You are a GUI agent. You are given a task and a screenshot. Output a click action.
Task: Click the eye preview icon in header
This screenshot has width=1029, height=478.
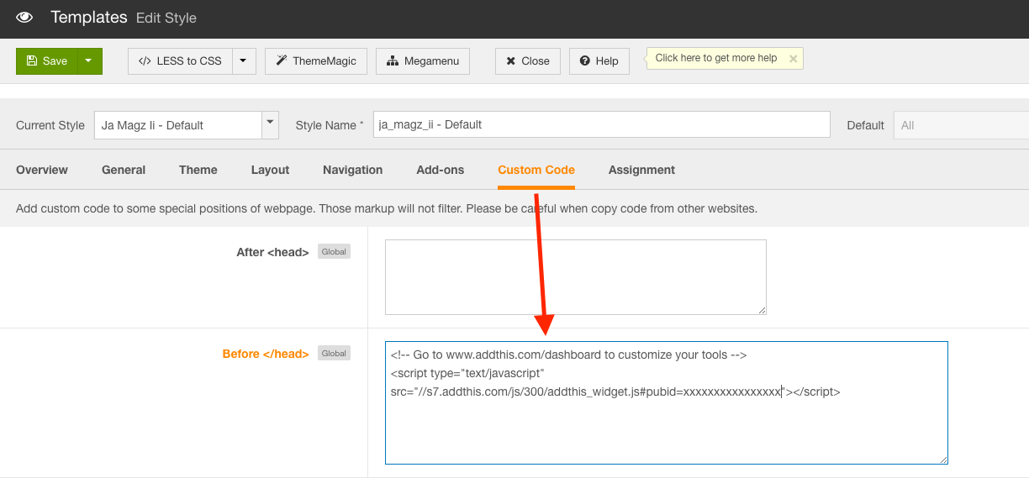pos(24,17)
